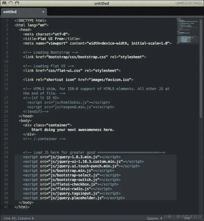
Task: Click the 'jquery-1.8.3.min.js' script line
Action: click(x=72, y=157)
